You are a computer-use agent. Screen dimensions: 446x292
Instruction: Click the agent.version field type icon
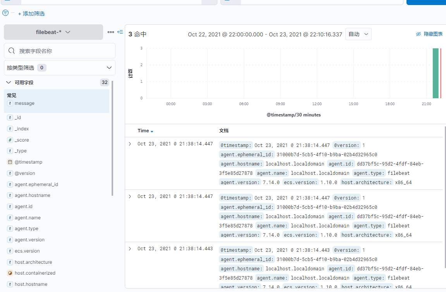(x=10, y=240)
